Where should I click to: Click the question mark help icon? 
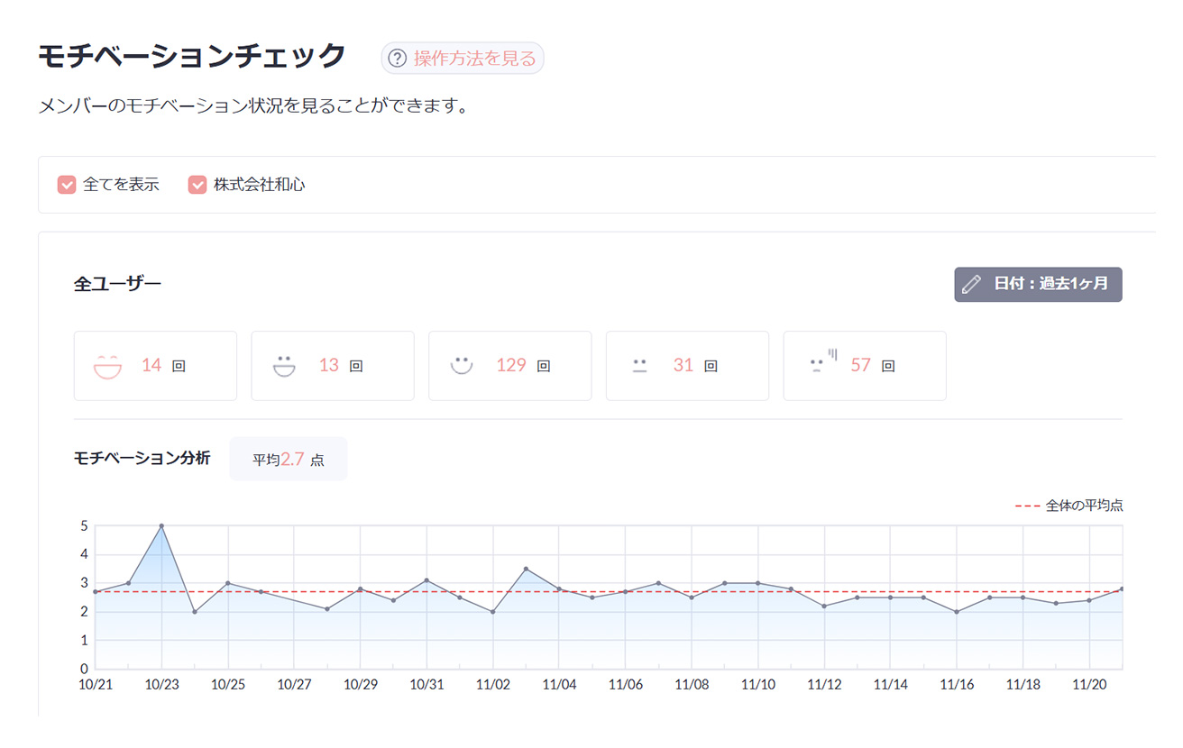pos(397,59)
